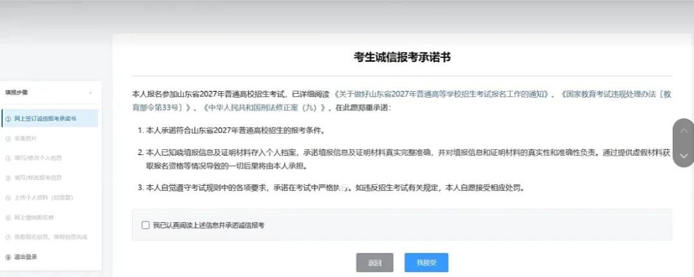
Task: Check the box agreeing to honest registration
Action: [146, 225]
